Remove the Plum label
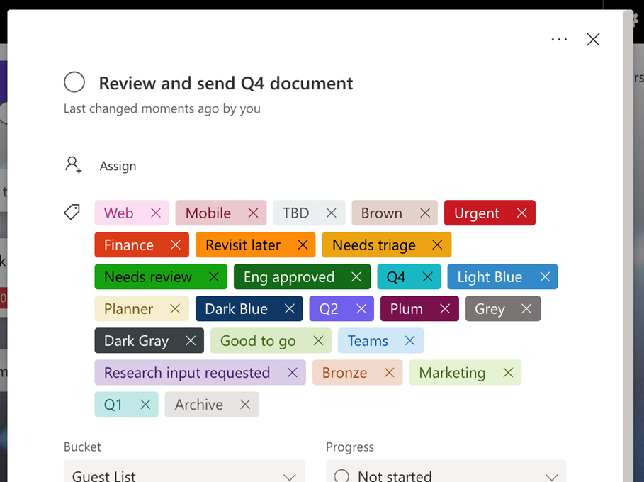The image size is (644, 482). pyautogui.click(x=444, y=308)
